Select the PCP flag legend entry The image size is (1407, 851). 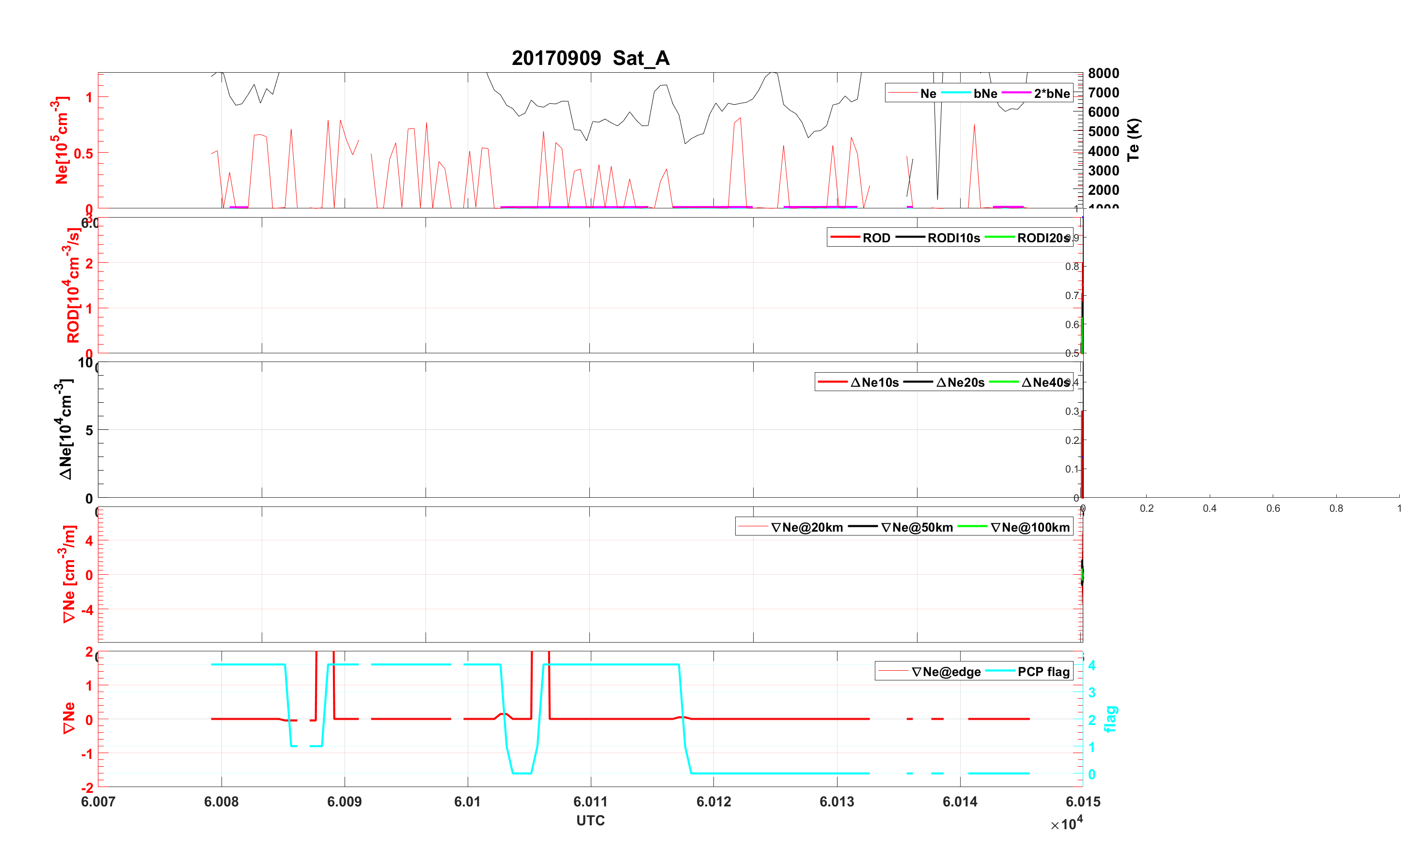tap(1043, 672)
